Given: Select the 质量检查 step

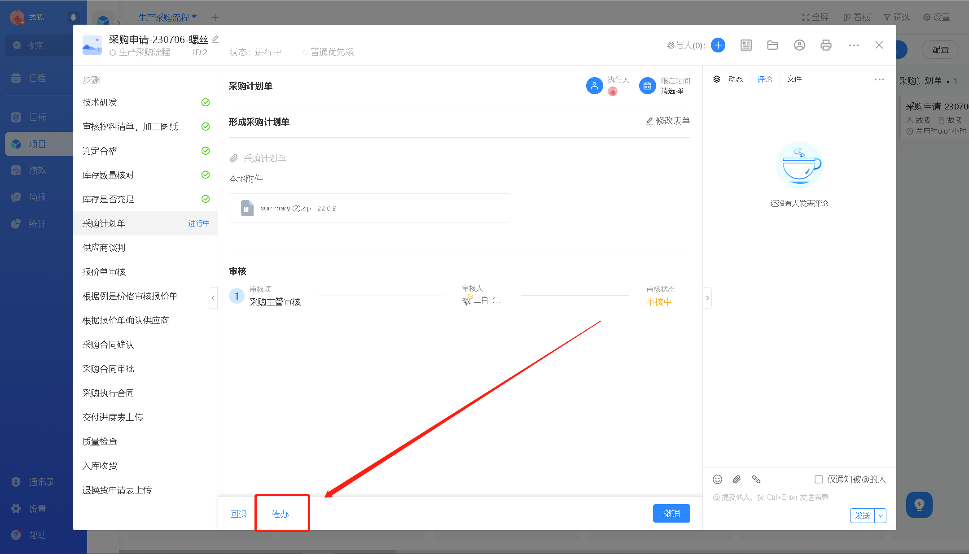Looking at the screenshot, I should coord(145,441).
